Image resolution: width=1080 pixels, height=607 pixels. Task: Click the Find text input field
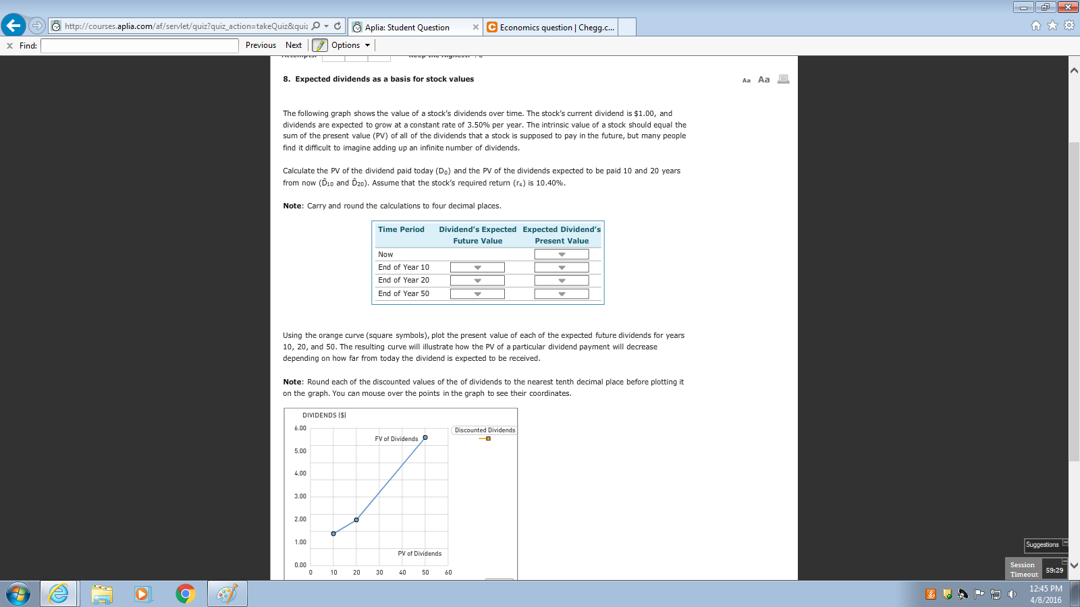[x=140, y=46]
